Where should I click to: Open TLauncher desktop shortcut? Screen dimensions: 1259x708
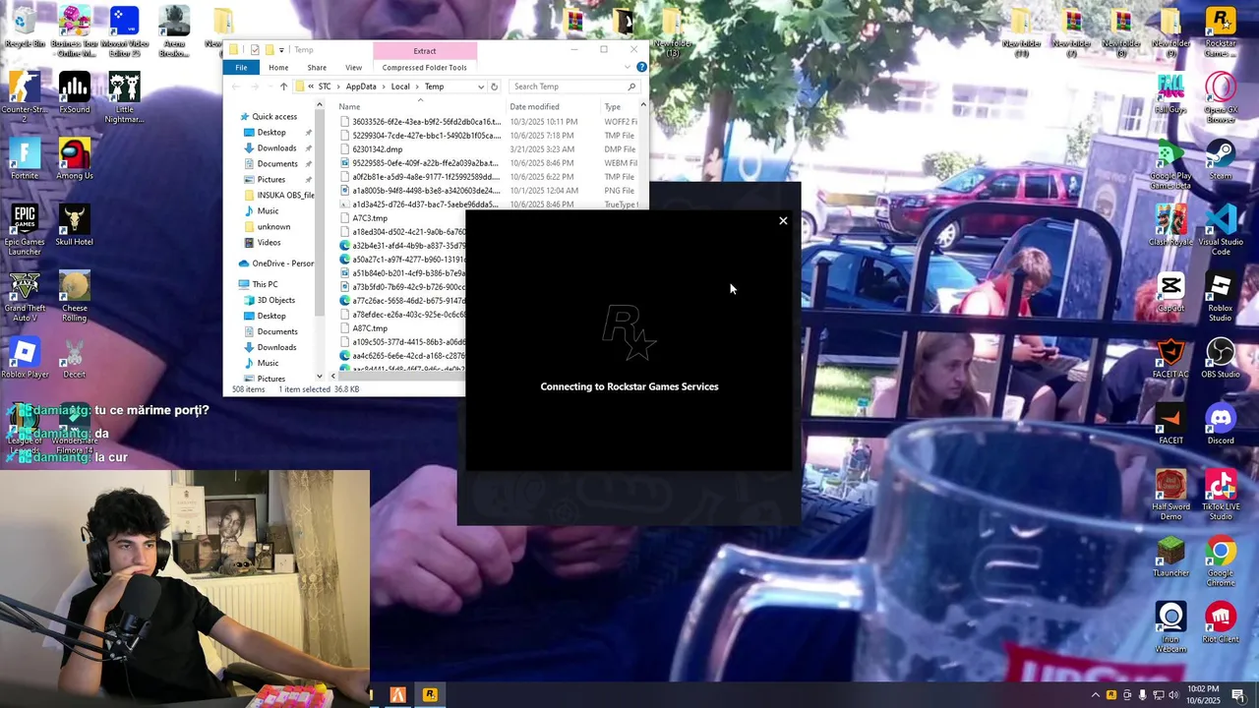[x=1170, y=557]
